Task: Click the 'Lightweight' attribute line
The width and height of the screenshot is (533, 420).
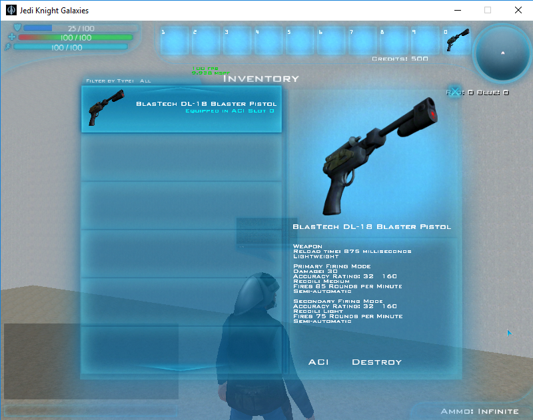Action: point(316,256)
